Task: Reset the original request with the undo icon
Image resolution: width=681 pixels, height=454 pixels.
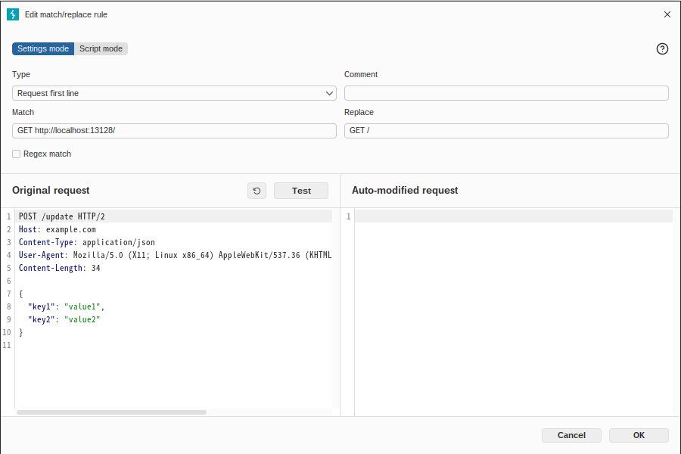Action: 257,191
